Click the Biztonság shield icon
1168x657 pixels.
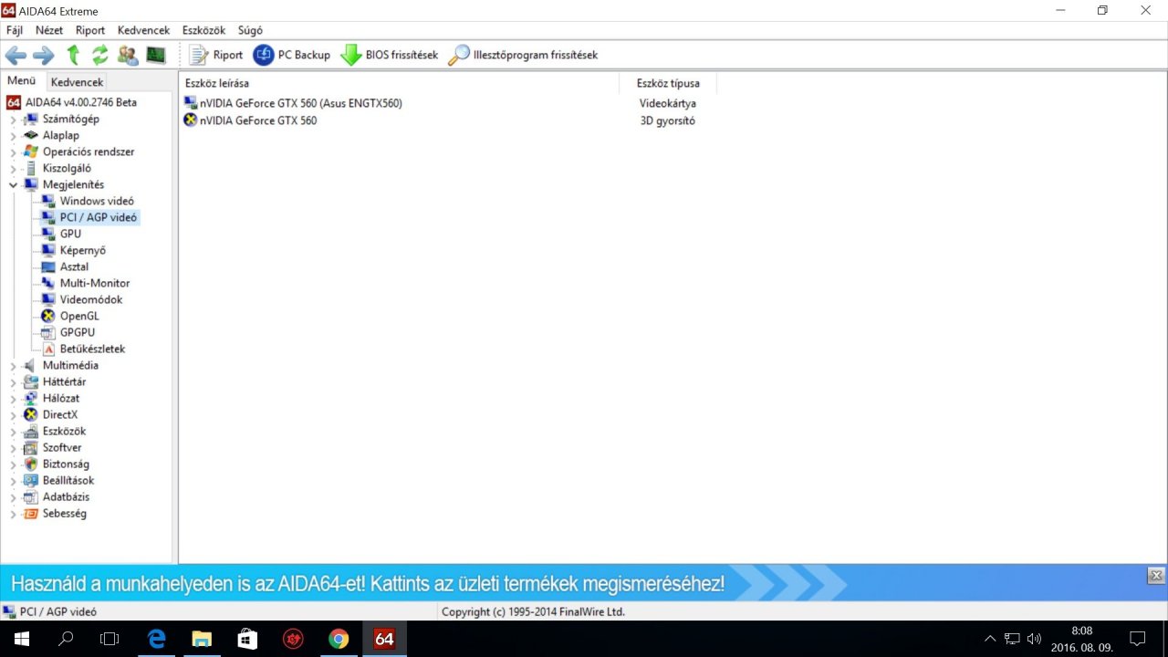(x=31, y=464)
